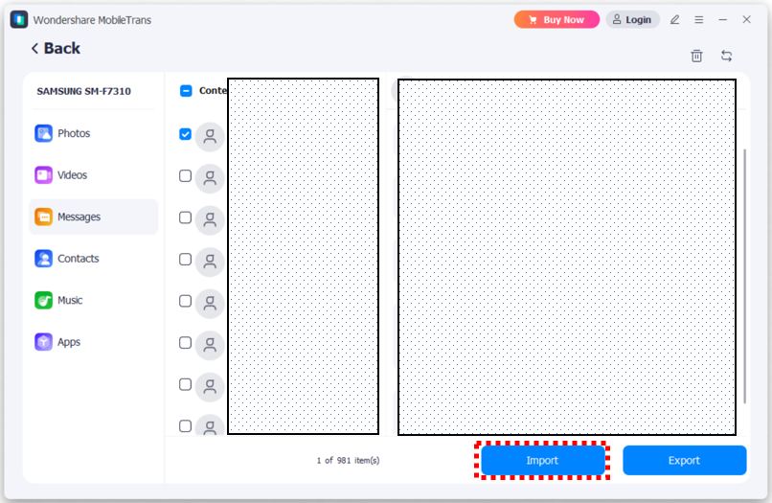Click the refresh arrows icon
772x503 pixels.
pos(726,57)
